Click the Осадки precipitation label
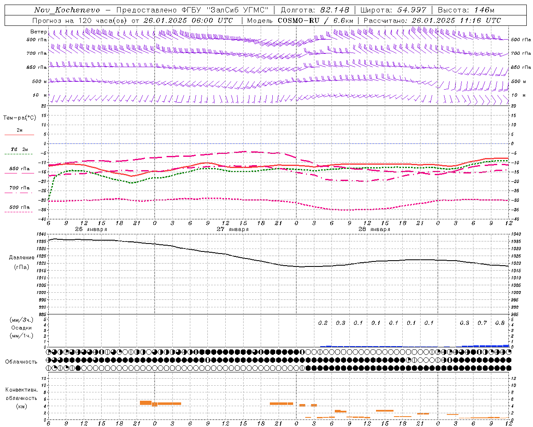Screen dimensions: 533x427 coord(22,328)
